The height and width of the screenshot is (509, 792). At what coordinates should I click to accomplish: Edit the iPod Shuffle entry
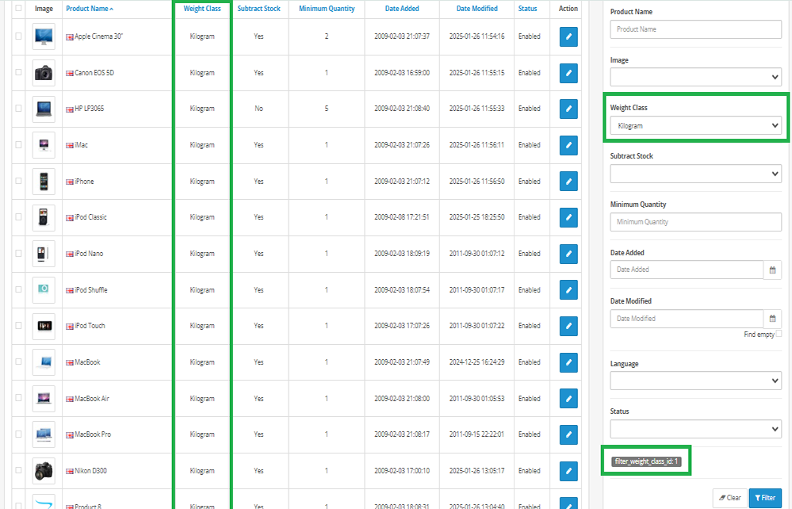[568, 290]
